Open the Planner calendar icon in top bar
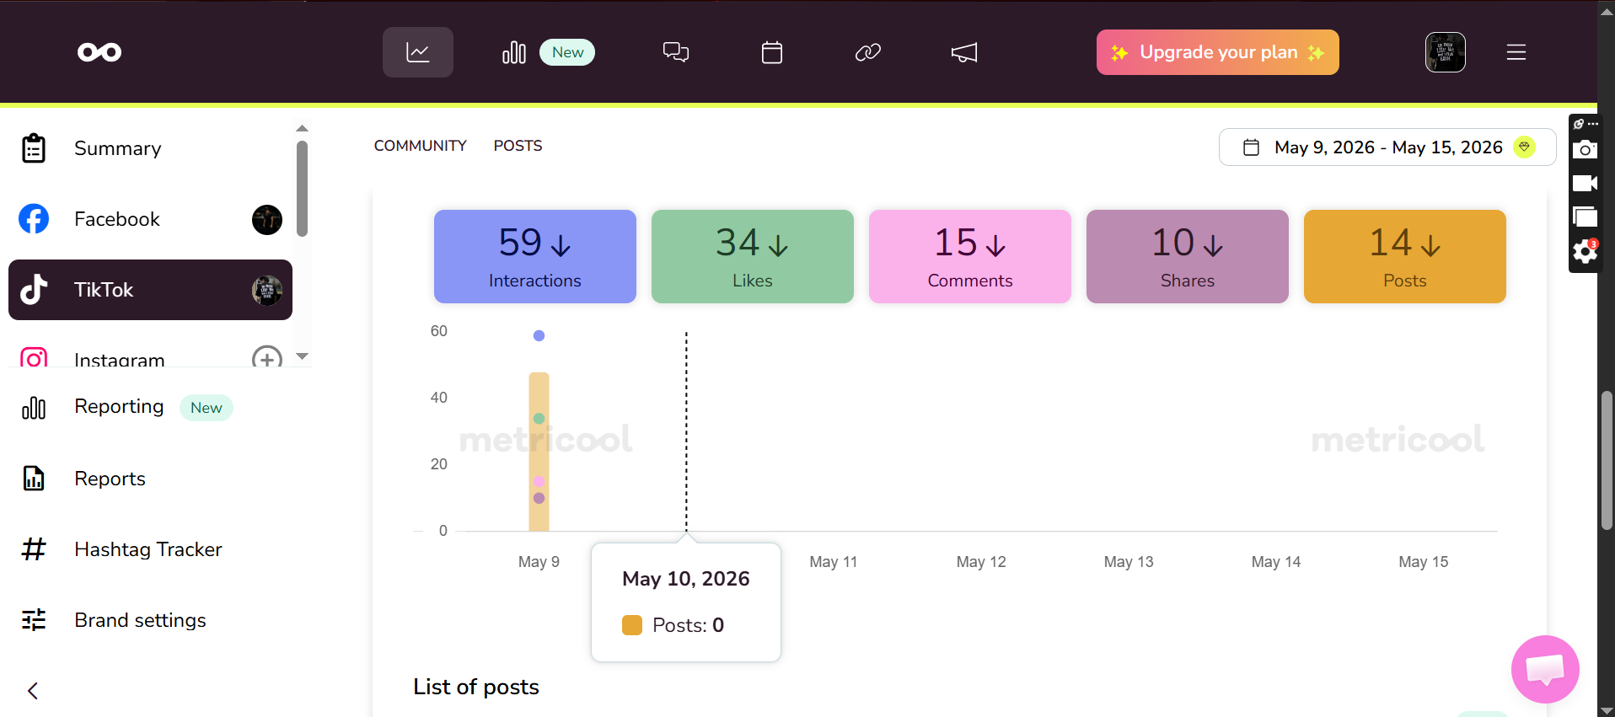 [772, 52]
